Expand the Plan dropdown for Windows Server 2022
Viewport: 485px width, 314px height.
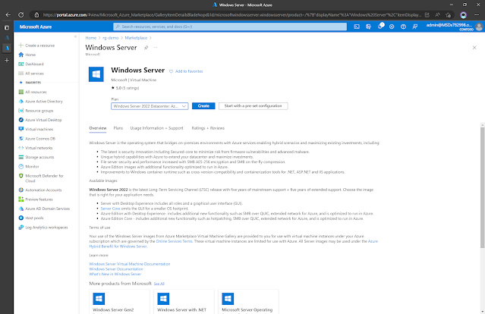(x=150, y=106)
